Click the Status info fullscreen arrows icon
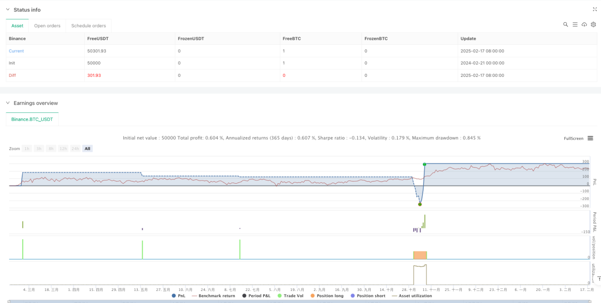The image size is (601, 303). click(595, 9)
